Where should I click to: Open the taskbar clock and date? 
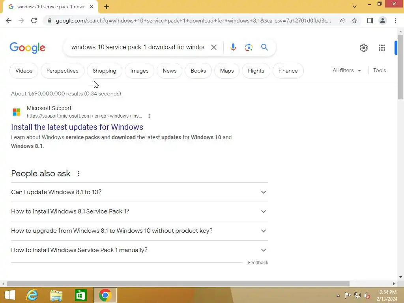click(387, 296)
